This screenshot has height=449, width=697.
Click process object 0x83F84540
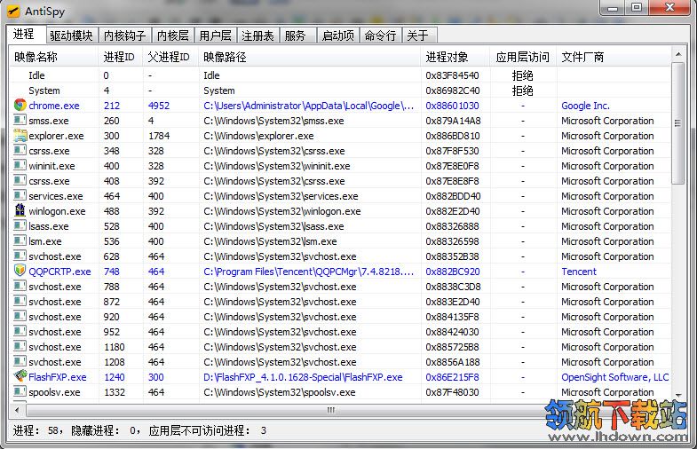[x=452, y=75]
